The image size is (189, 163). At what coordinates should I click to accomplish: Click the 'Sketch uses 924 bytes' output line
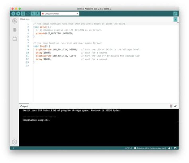72,111
